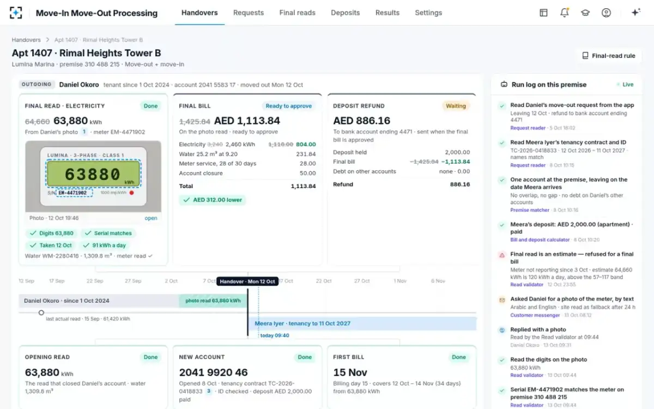Open the Results tab

387,13
